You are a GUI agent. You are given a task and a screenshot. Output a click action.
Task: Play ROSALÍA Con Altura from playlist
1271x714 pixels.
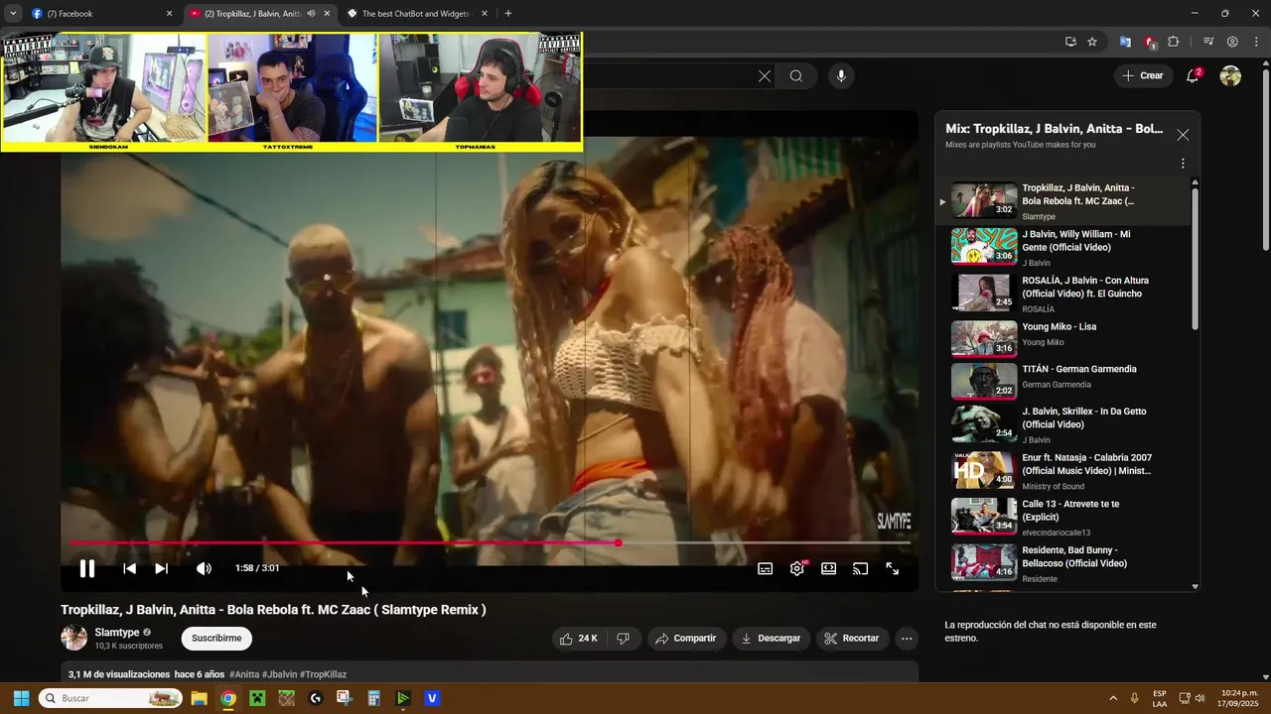click(1061, 294)
